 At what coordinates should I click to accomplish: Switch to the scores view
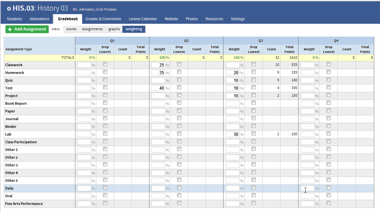point(71,29)
